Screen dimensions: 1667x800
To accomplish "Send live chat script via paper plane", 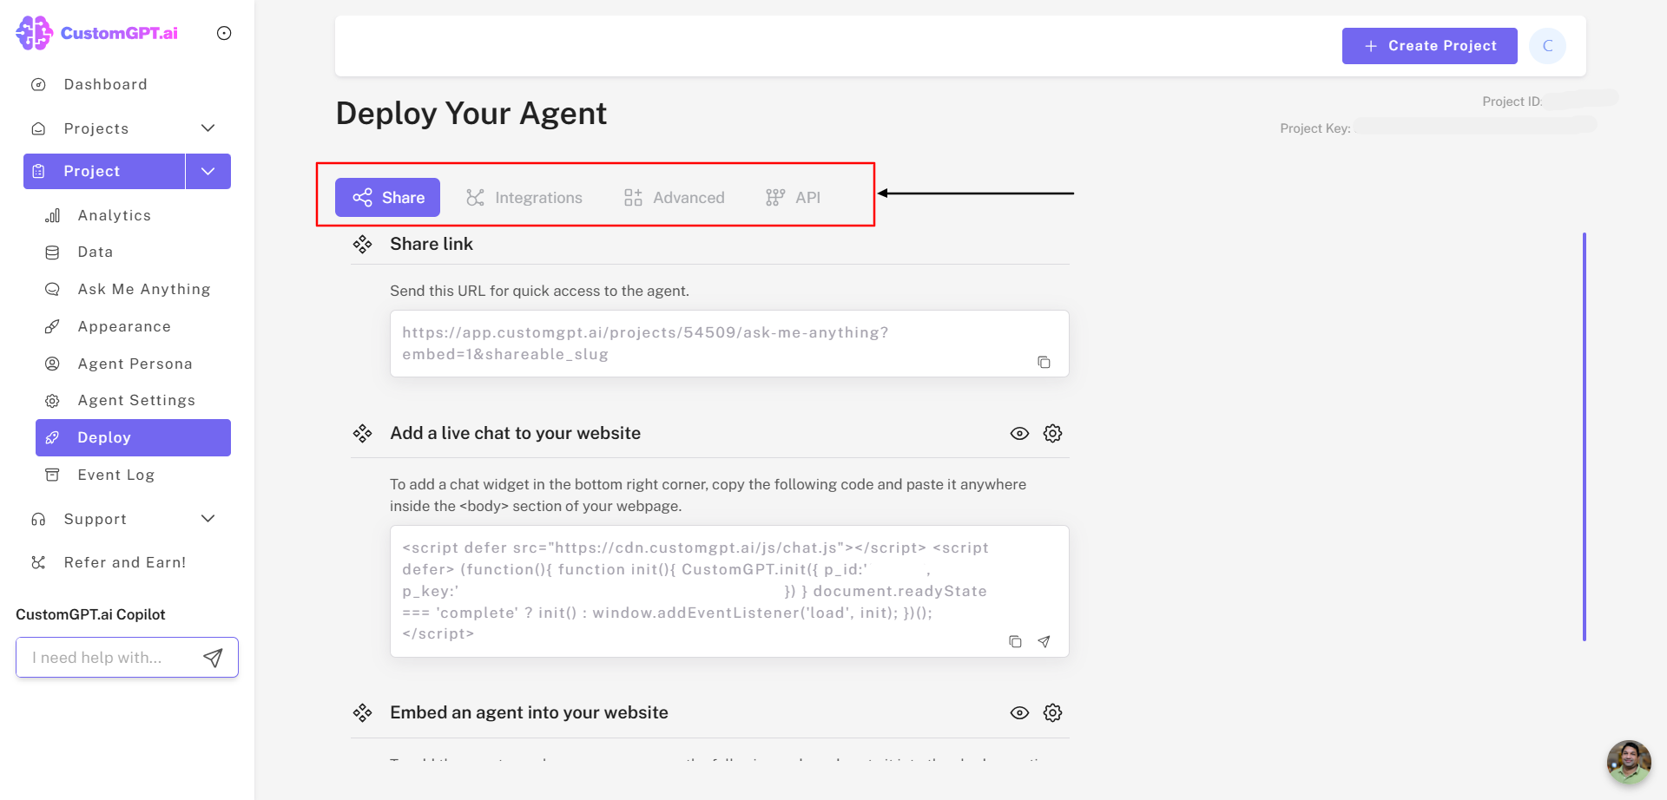I will (x=1044, y=641).
